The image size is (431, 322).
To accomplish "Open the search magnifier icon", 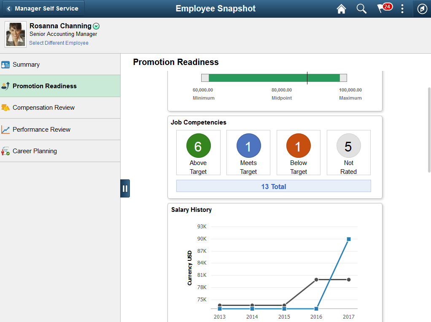I will (x=361, y=9).
